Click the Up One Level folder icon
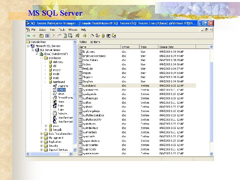 41,36
